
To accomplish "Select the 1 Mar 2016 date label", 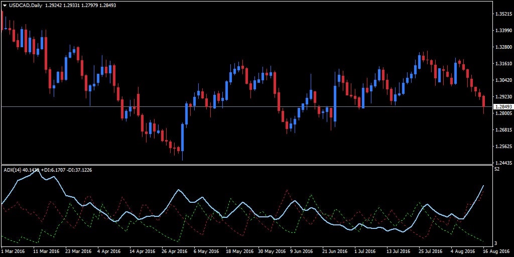I will coord(13,251).
